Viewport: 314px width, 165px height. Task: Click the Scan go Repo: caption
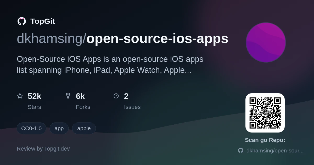click(265, 140)
